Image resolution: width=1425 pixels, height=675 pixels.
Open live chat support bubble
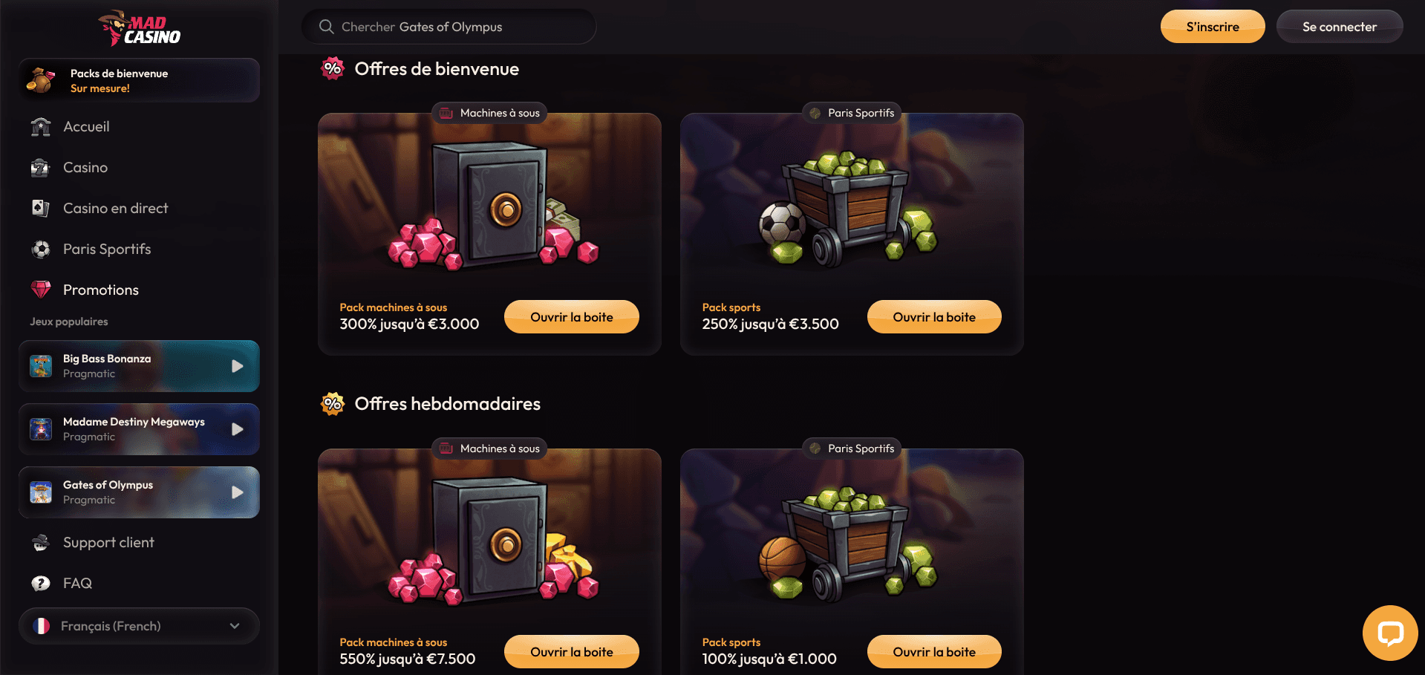(1389, 633)
